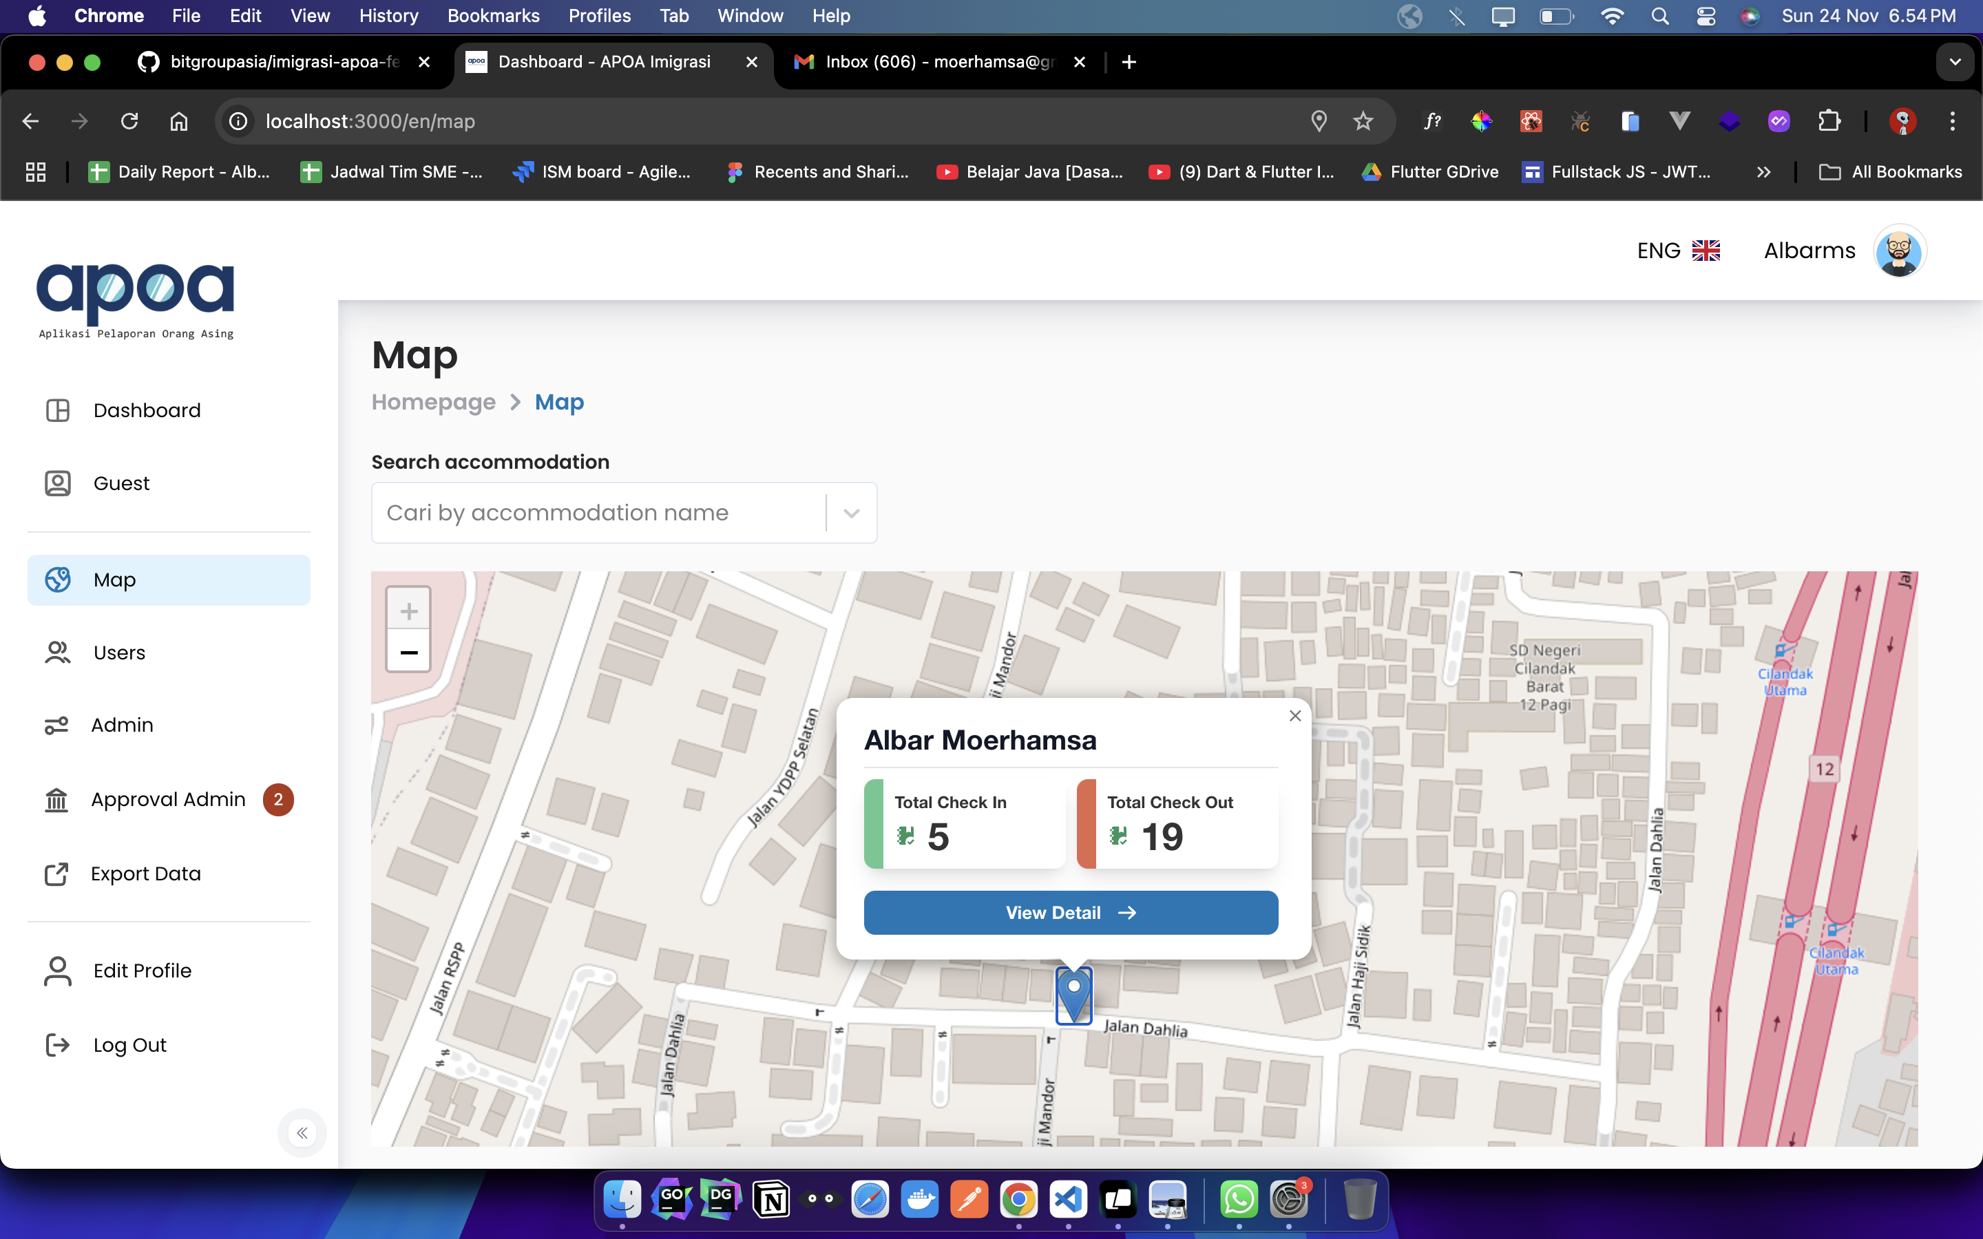
Task: Click the blue map location marker
Action: [1073, 994]
